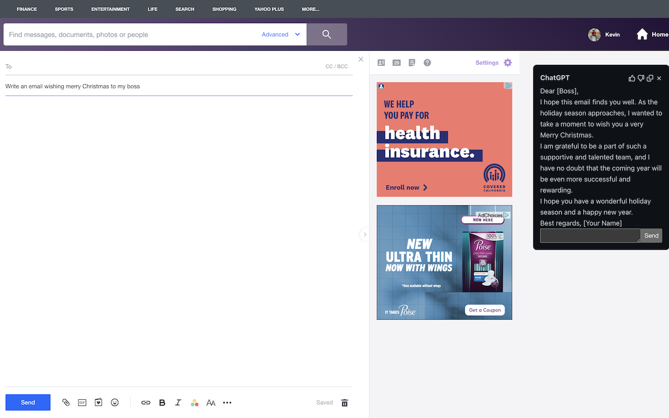Open the Notepad icon
This screenshot has width=669, height=418.
412,63
